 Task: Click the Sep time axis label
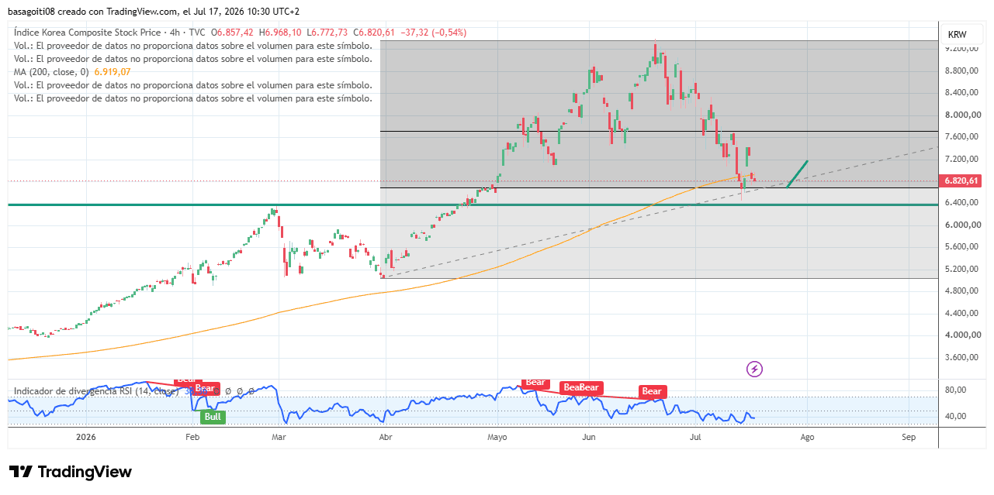(x=909, y=437)
